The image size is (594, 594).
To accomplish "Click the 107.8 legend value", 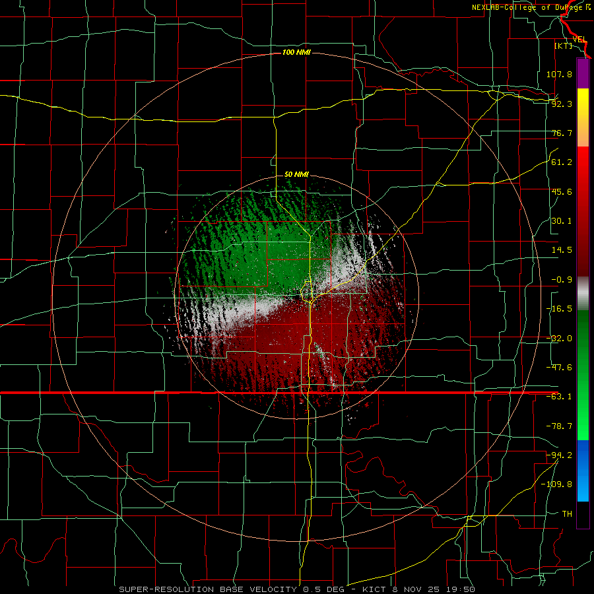I will (559, 74).
